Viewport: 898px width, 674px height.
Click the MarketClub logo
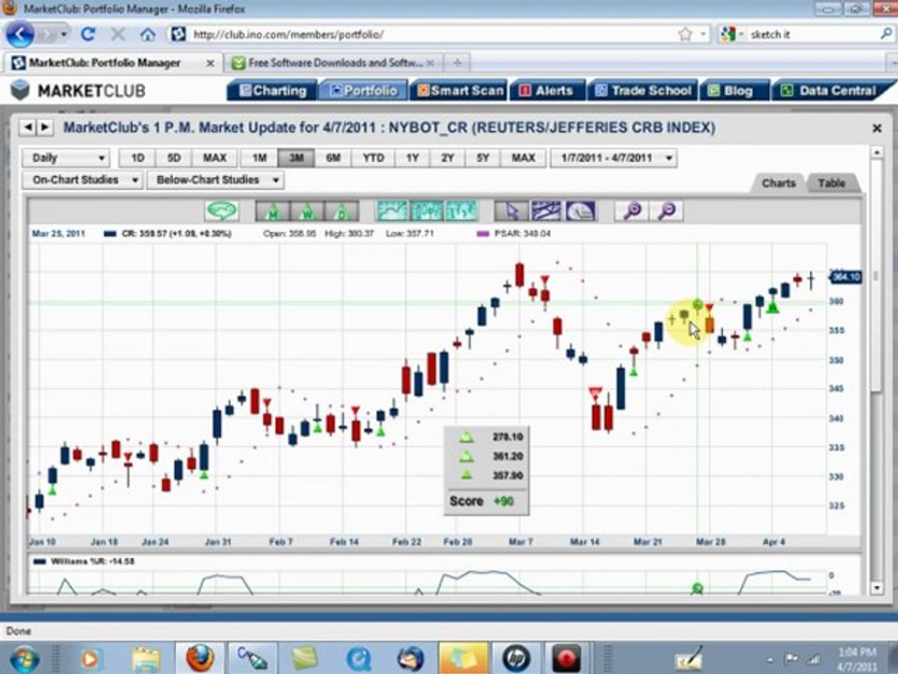[x=78, y=91]
